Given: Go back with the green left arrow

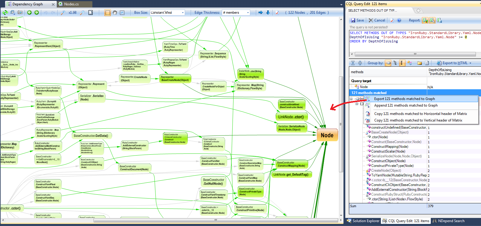Looking at the screenshot, I should (29, 13).
